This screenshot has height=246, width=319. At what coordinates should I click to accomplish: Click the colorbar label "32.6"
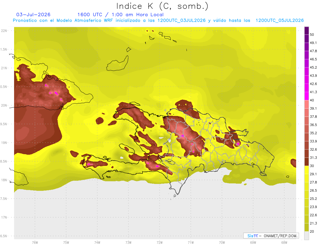313,149
